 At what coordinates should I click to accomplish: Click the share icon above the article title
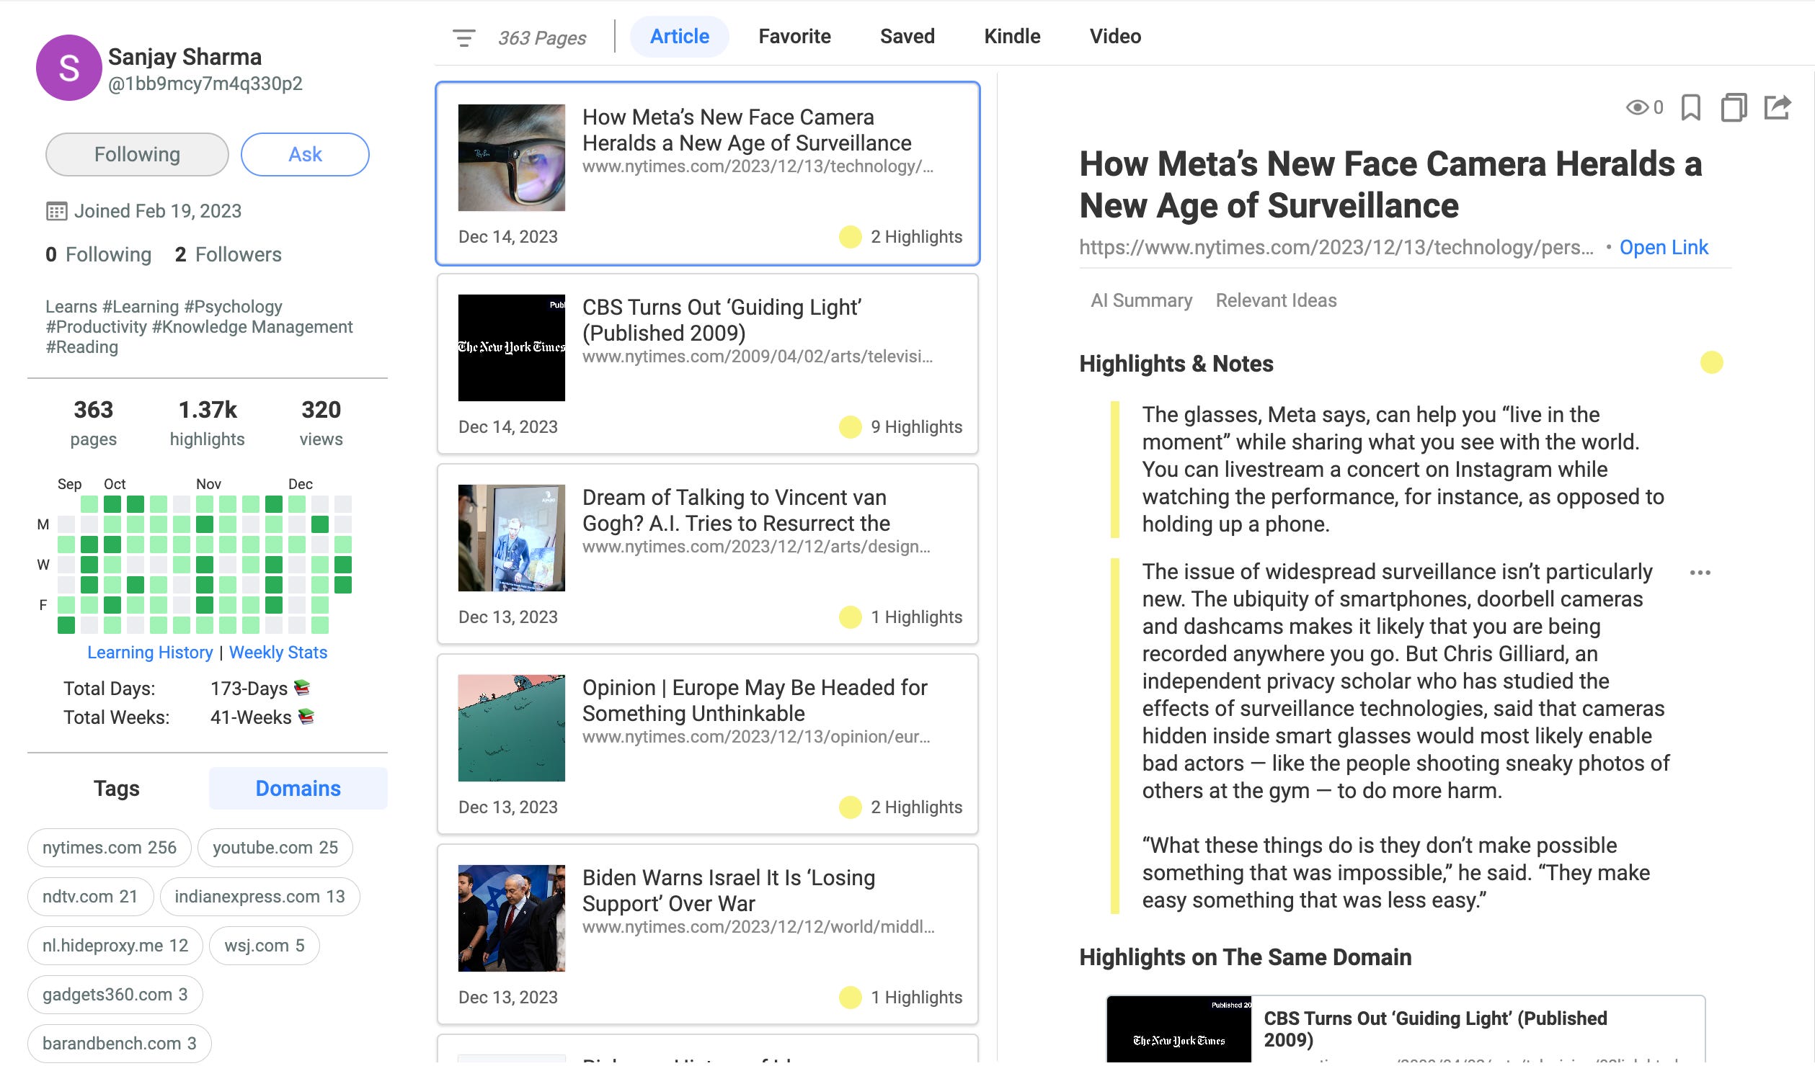click(x=1778, y=108)
